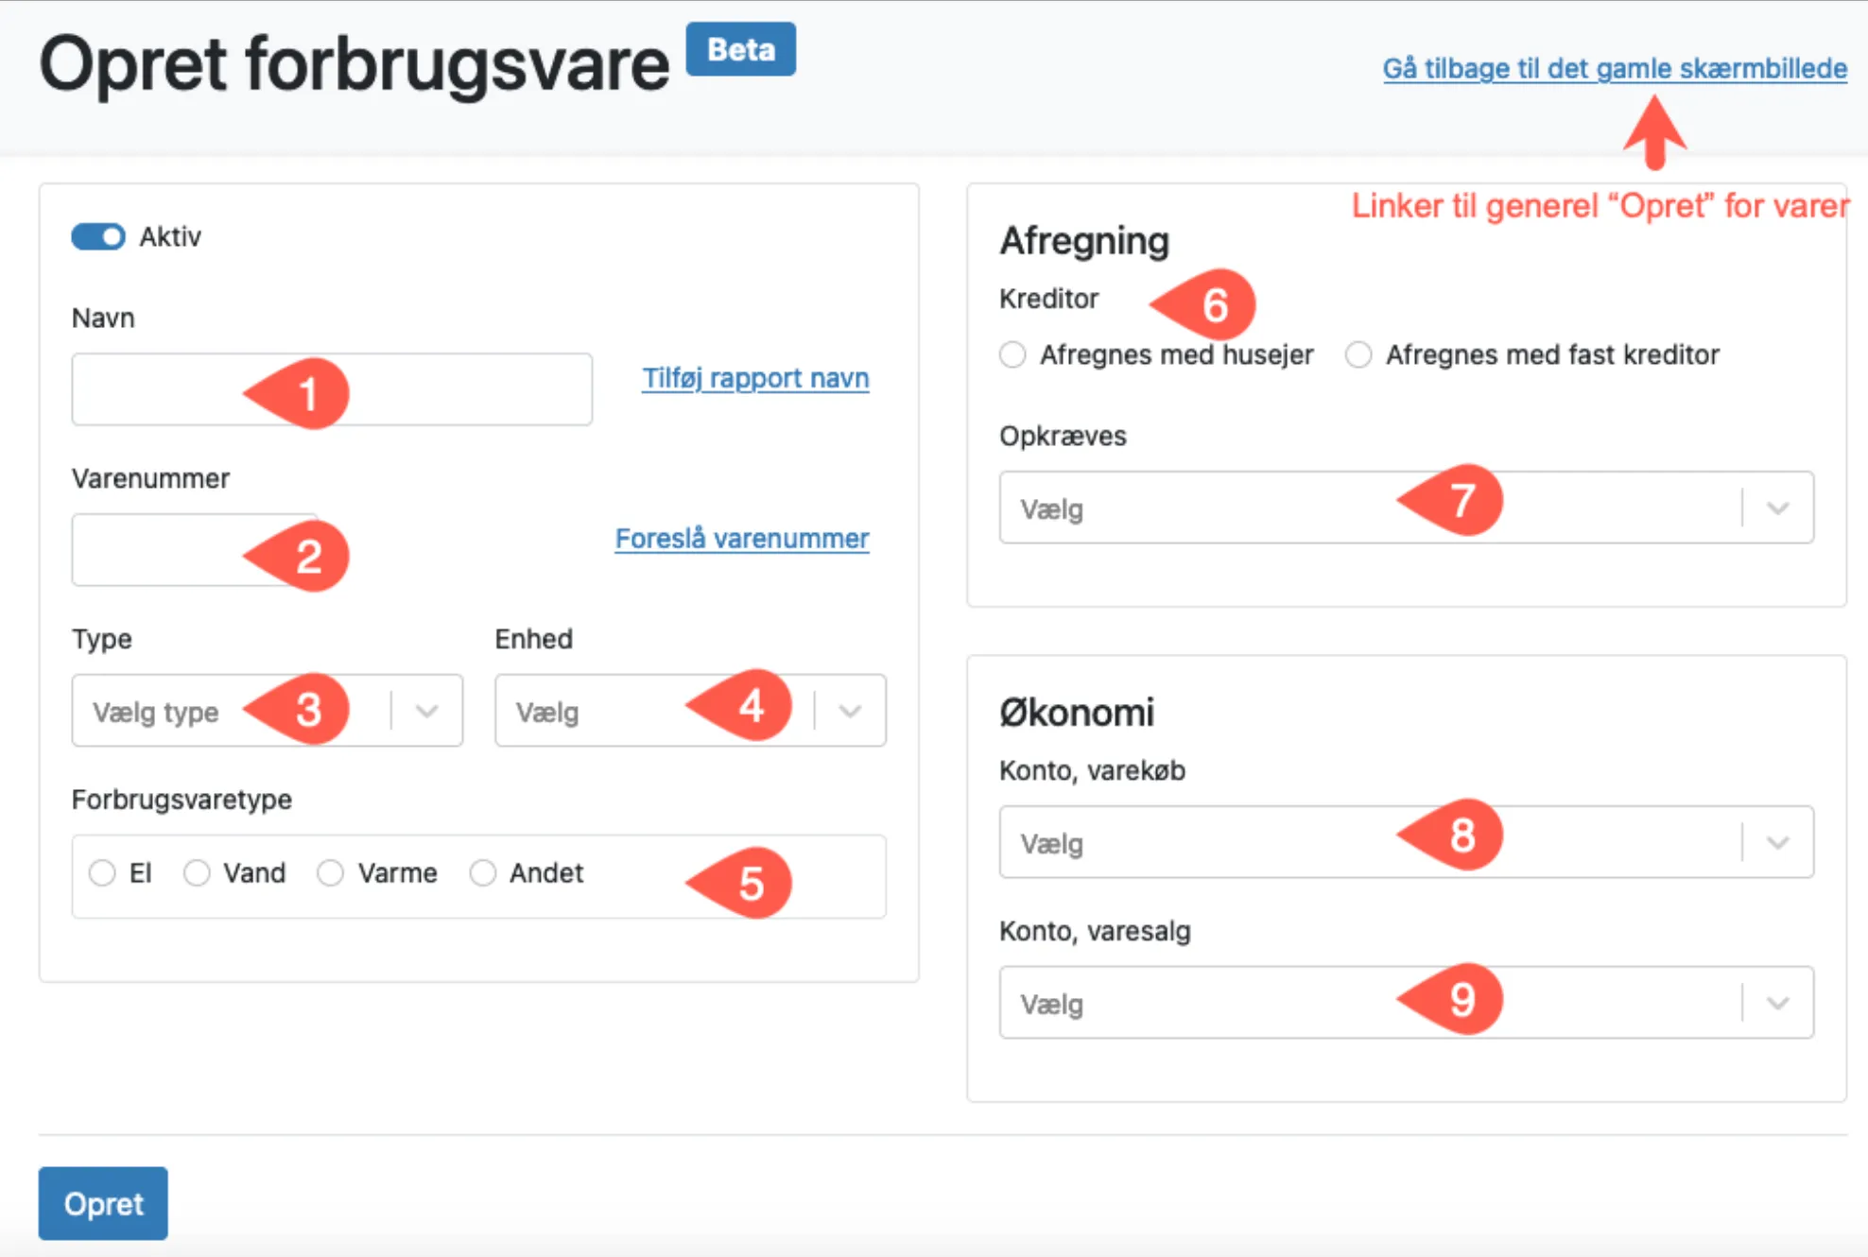The image size is (1868, 1257).
Task: Choose Varme as forbrugsvaretype
Action: click(x=330, y=873)
